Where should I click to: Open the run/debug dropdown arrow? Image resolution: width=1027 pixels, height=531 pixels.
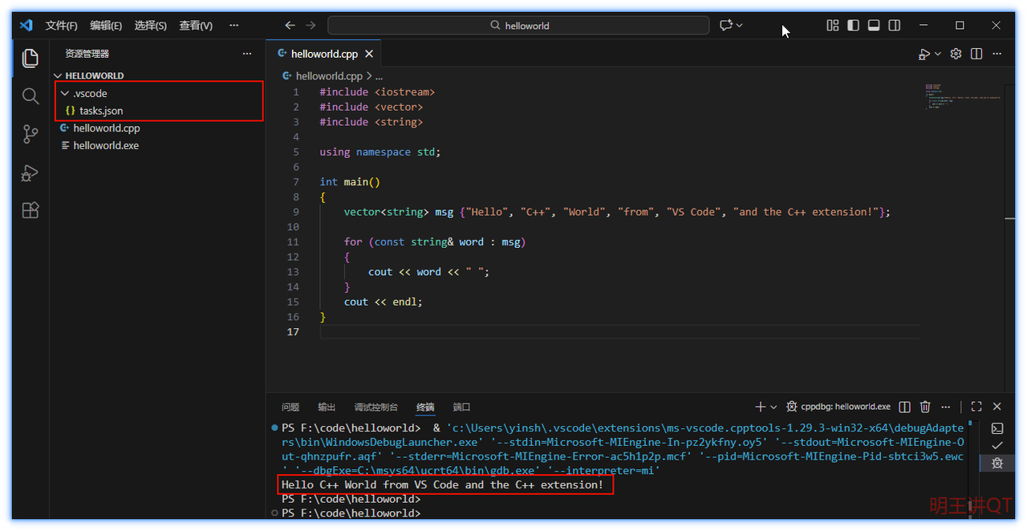point(938,54)
